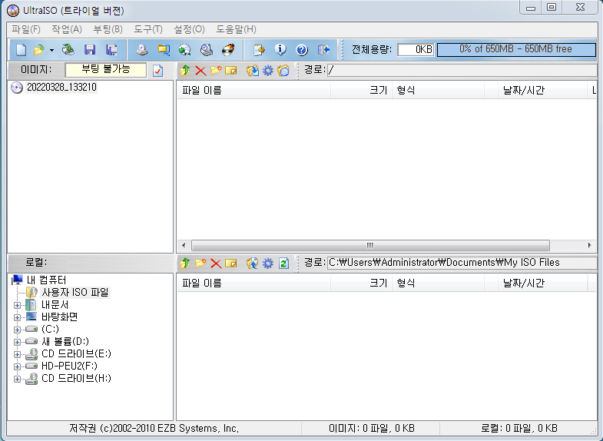Go up a folder in local pane
Screen dimensions: 603x441
(185, 263)
